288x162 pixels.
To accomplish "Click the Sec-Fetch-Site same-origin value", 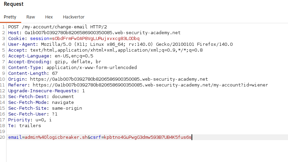I will point(67,108).
